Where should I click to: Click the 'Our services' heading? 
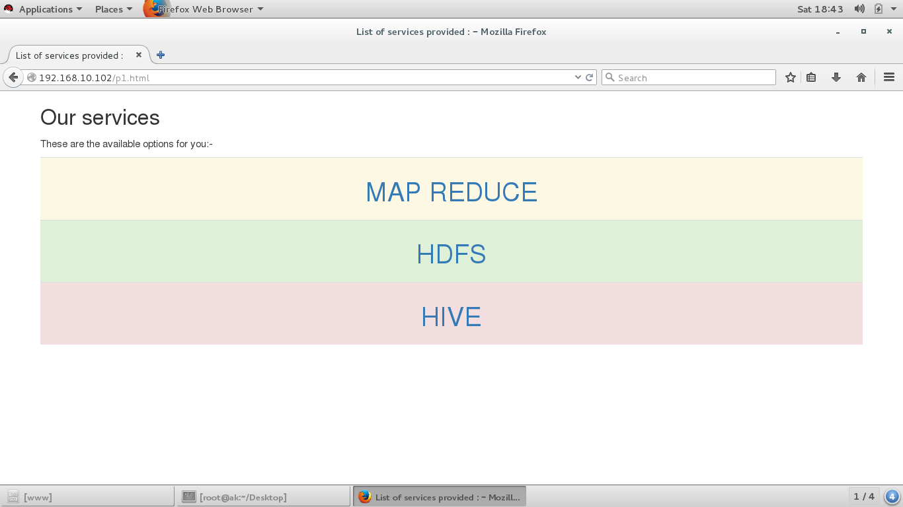pyautogui.click(x=100, y=118)
